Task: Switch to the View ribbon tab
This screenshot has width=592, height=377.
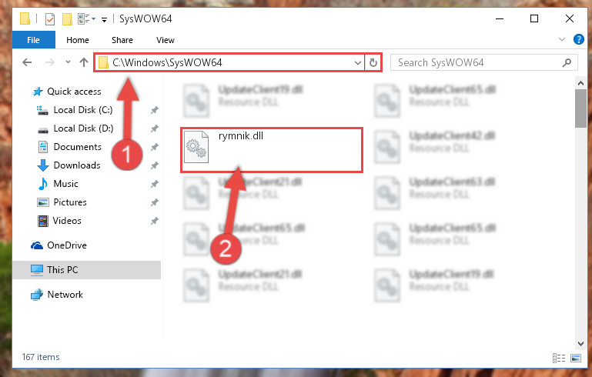Action: pos(166,40)
